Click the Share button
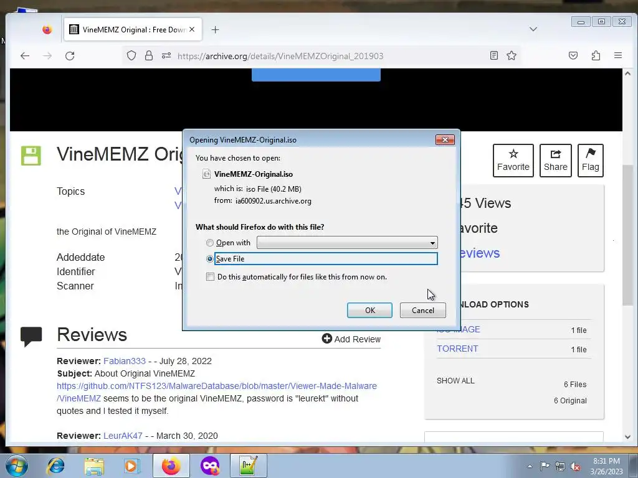 click(555, 160)
